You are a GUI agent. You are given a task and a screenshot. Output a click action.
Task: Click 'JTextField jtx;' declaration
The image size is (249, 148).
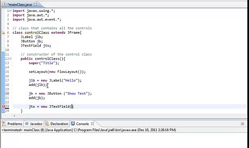(36, 46)
